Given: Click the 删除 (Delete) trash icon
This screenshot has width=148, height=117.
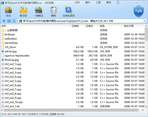Looking at the screenshot, I should 54,10.
